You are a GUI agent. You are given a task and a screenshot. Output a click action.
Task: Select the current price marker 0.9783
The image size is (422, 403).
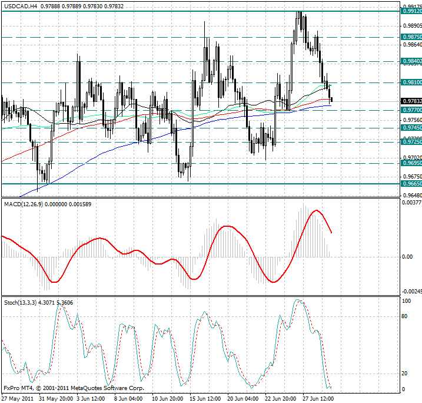(x=411, y=101)
